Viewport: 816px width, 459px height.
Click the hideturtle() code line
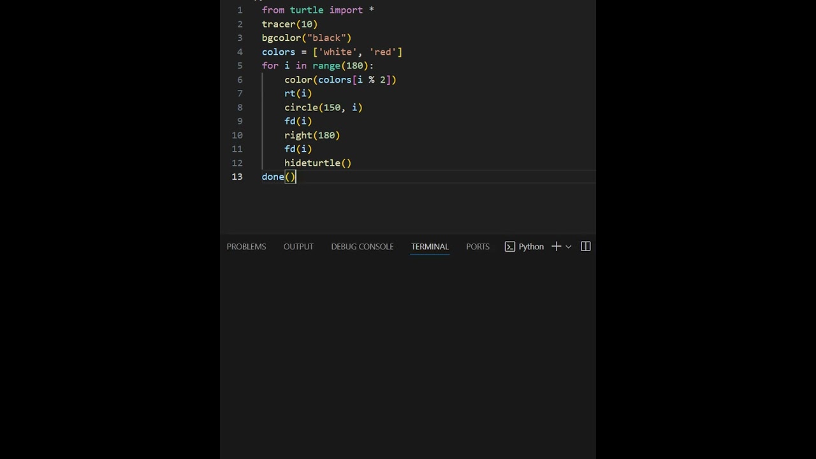coord(318,163)
